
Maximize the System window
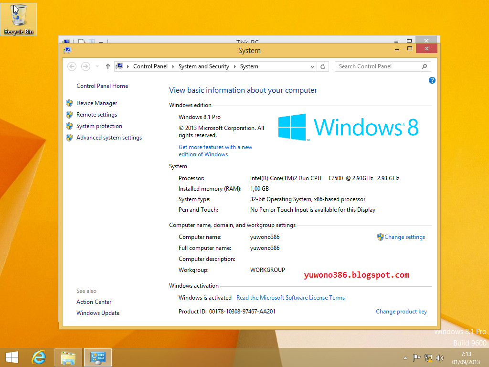[410, 49]
